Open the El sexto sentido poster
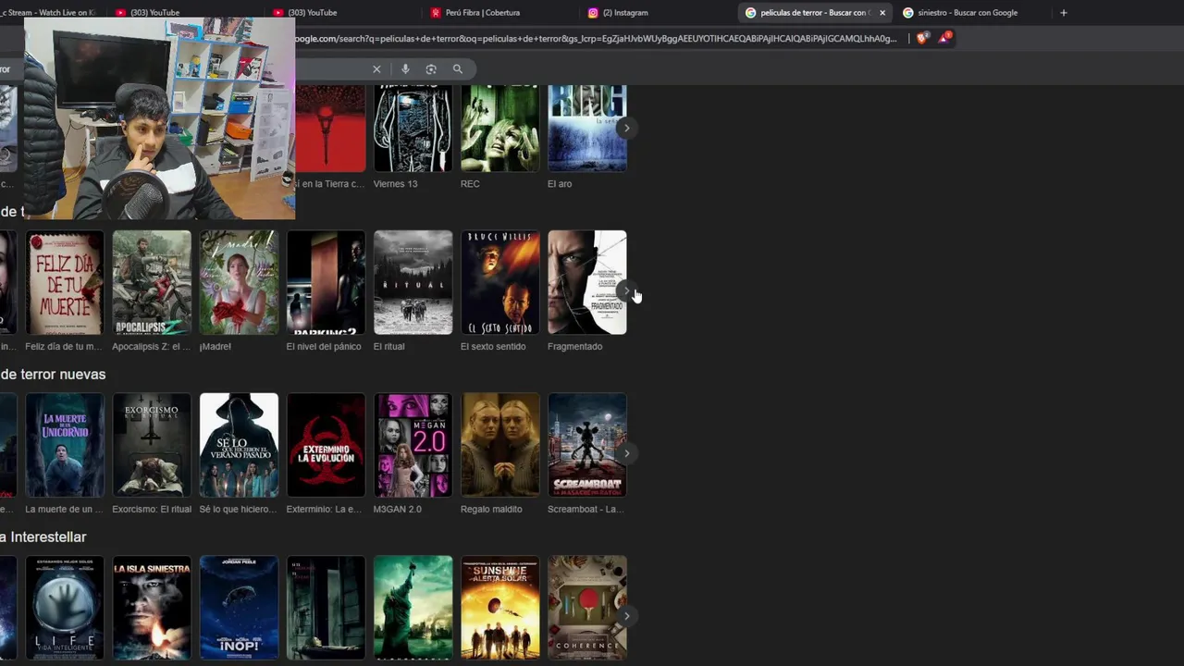This screenshot has width=1184, height=666. point(499,282)
